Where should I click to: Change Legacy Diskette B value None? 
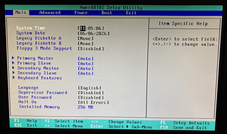coord(85,44)
